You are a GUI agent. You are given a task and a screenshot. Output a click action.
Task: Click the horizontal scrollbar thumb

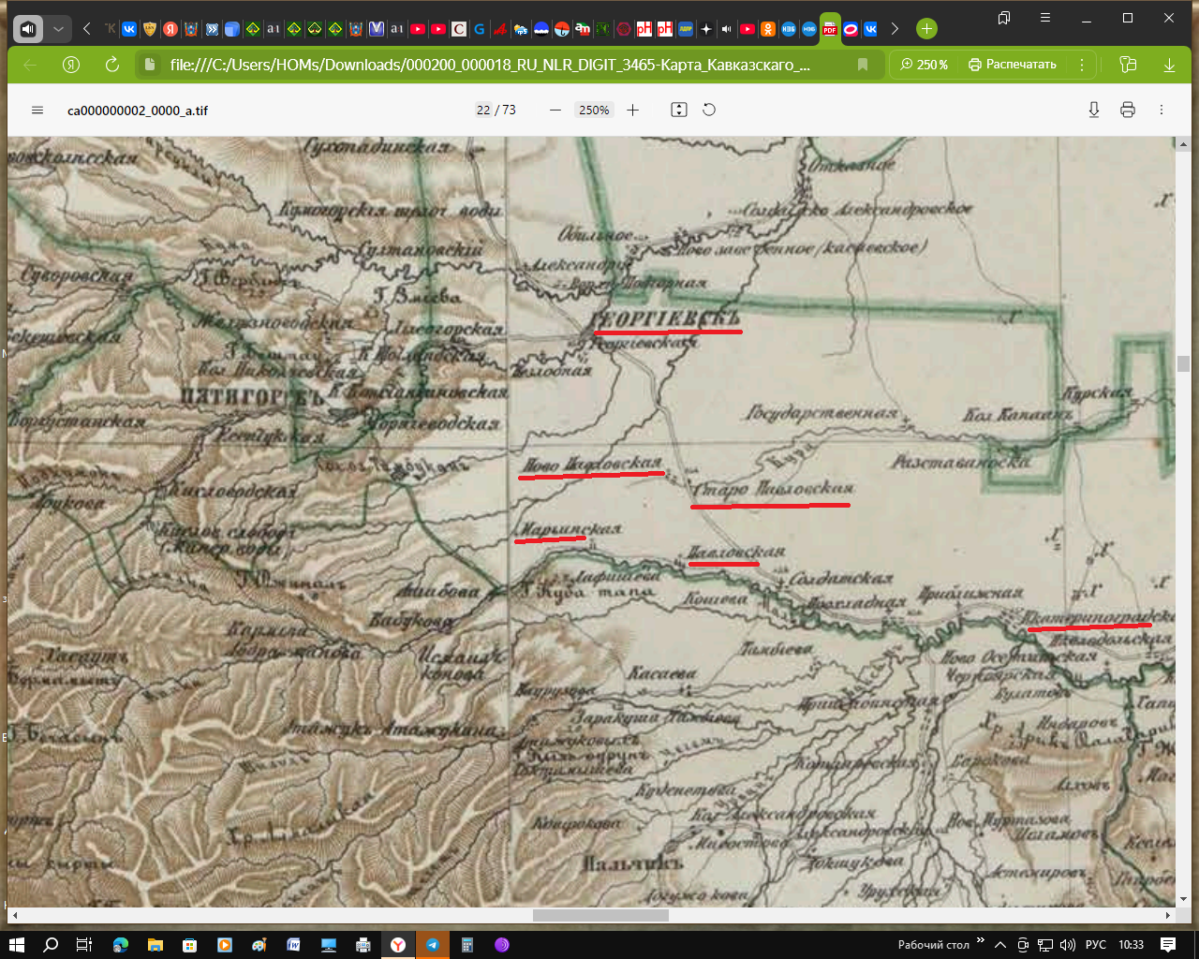click(600, 915)
